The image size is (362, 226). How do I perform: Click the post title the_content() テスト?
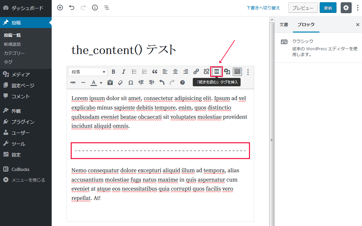point(124,50)
